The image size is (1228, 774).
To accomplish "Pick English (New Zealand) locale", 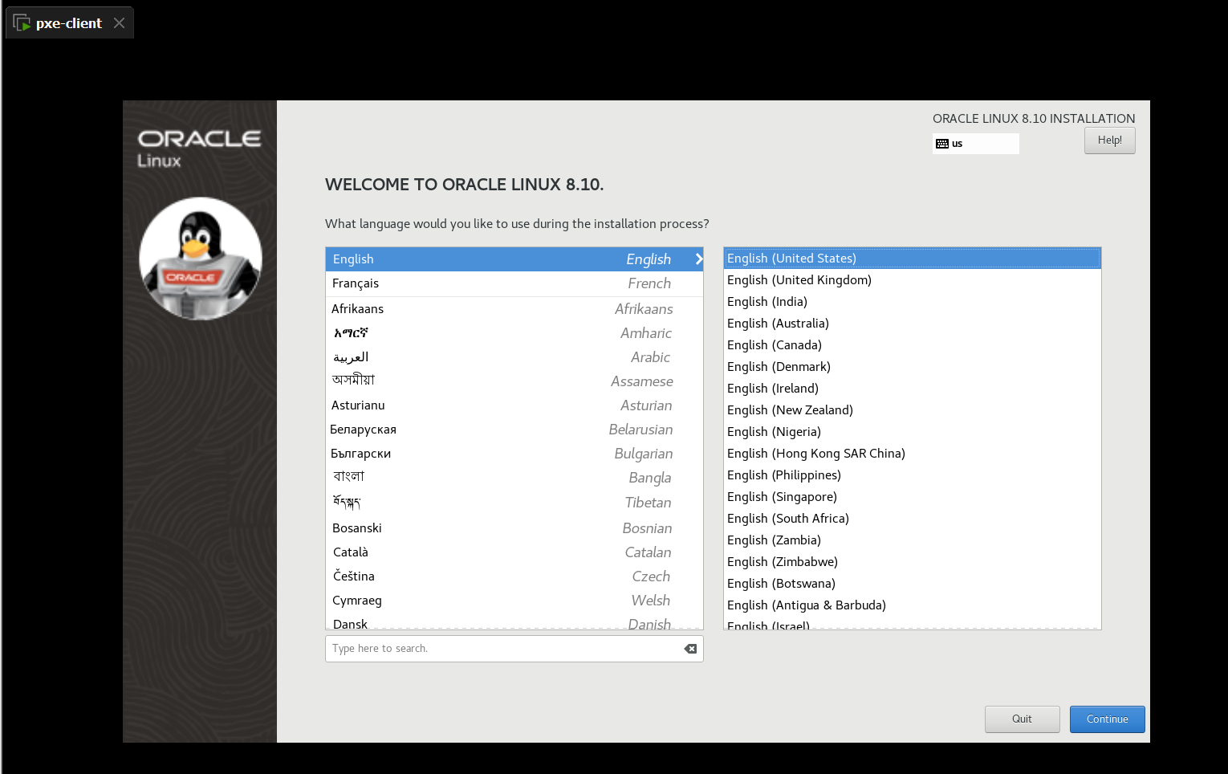I will (913, 410).
